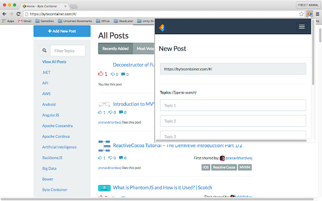Viewport: 322px width, 201px height.
Task: Click the PhantomJS post thumbnail
Action: click(104, 188)
